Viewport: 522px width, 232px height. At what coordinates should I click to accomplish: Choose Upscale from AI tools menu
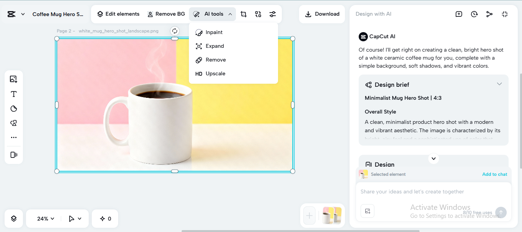coord(233,74)
